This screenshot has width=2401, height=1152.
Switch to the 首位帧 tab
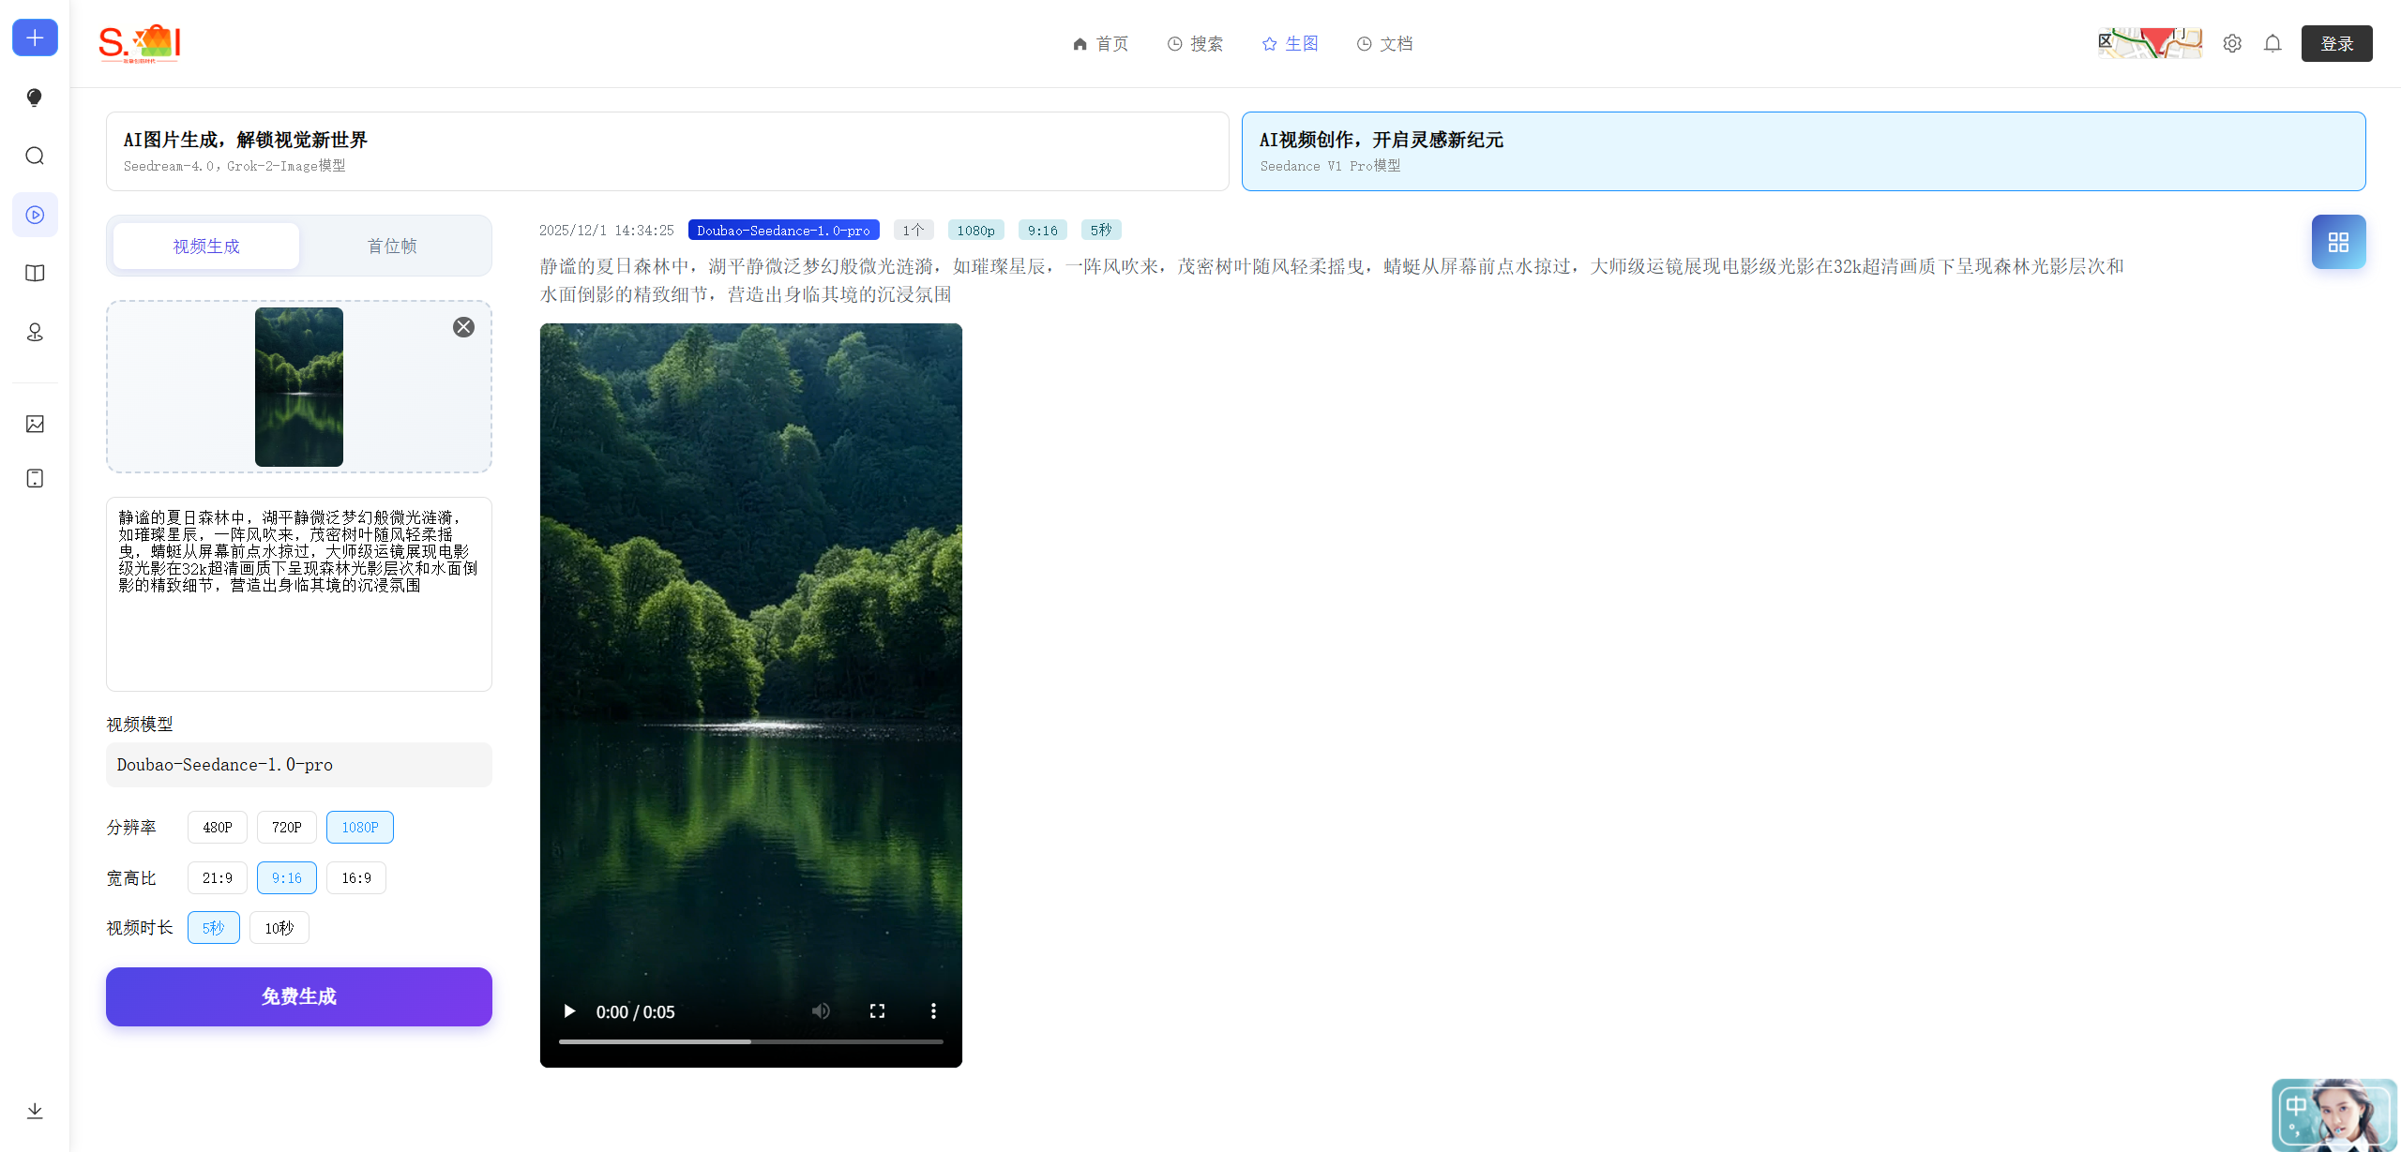click(x=392, y=246)
